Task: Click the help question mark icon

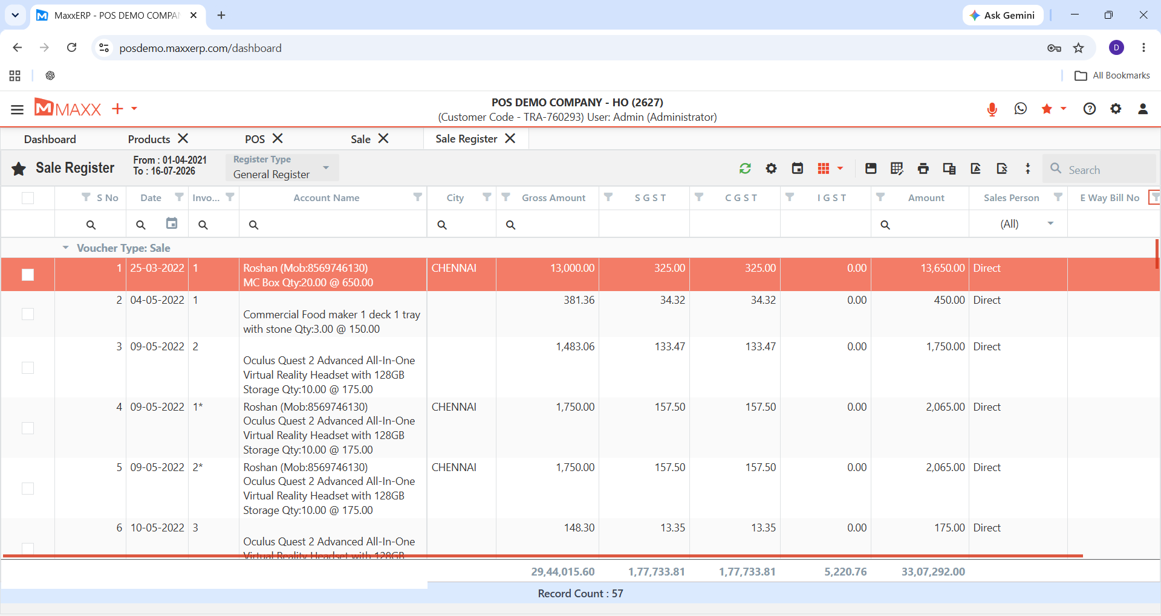Action: pos(1090,109)
